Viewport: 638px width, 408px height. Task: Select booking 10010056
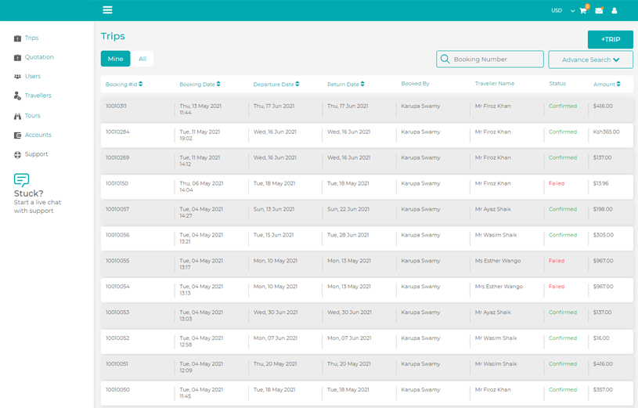(117, 235)
